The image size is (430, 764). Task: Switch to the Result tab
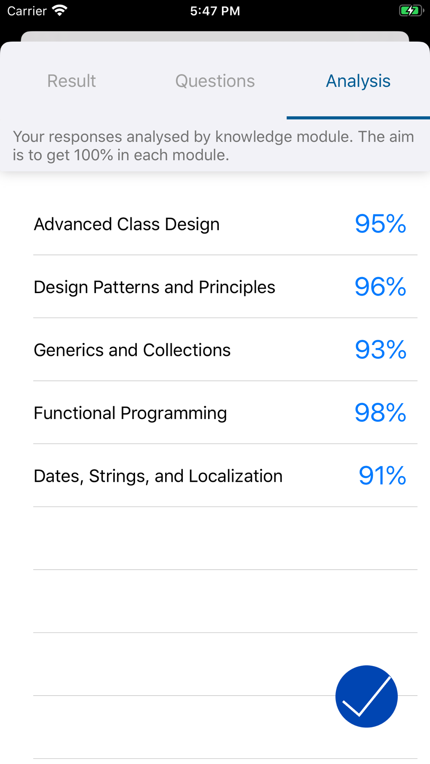(x=71, y=81)
